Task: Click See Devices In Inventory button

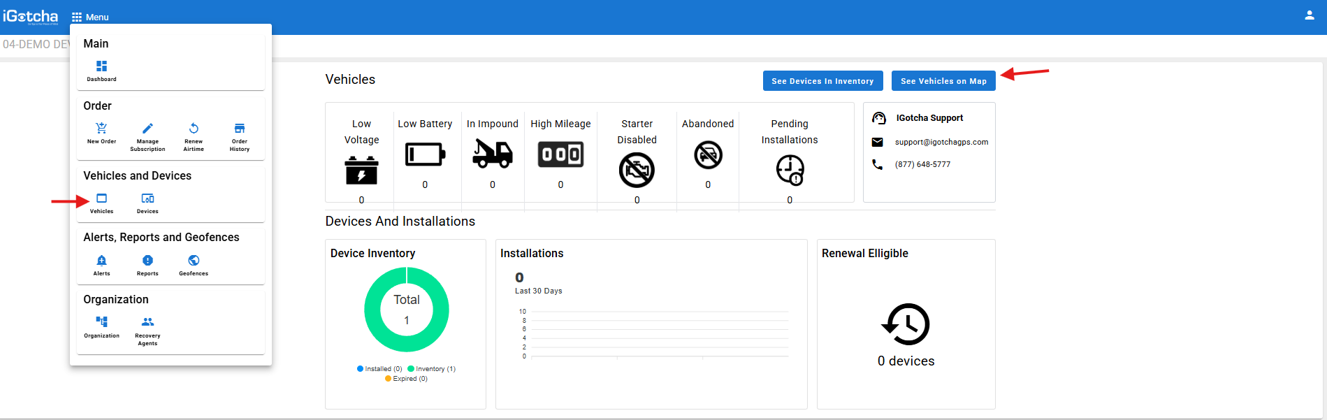Action: point(822,81)
